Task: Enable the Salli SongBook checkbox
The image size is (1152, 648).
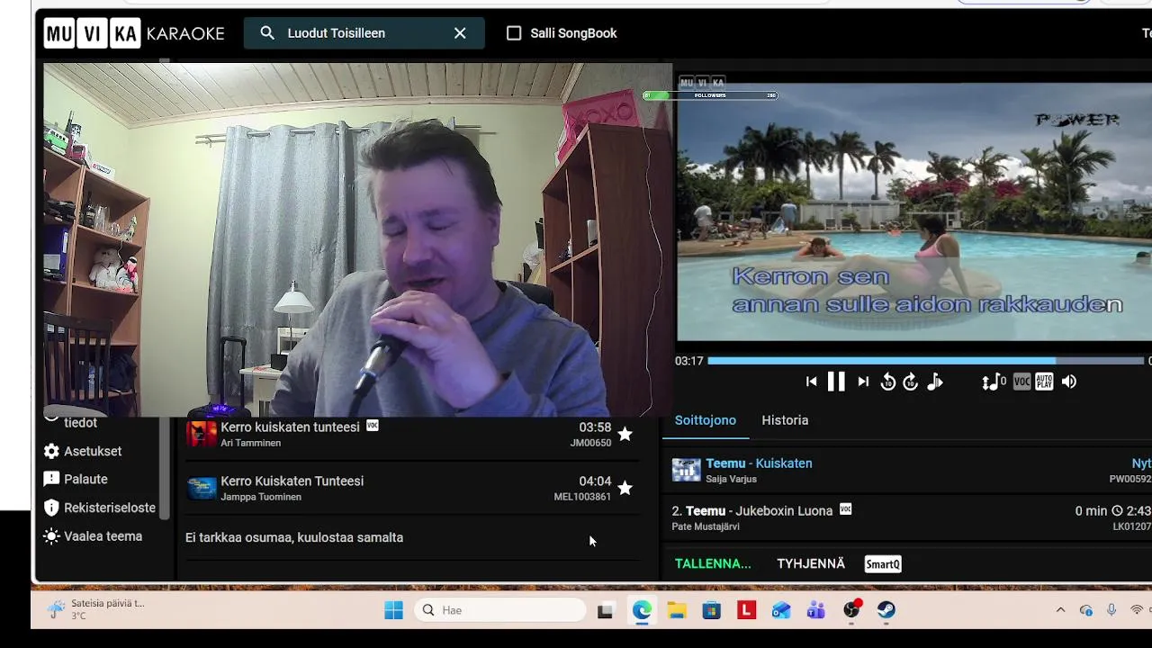Action: (x=514, y=33)
